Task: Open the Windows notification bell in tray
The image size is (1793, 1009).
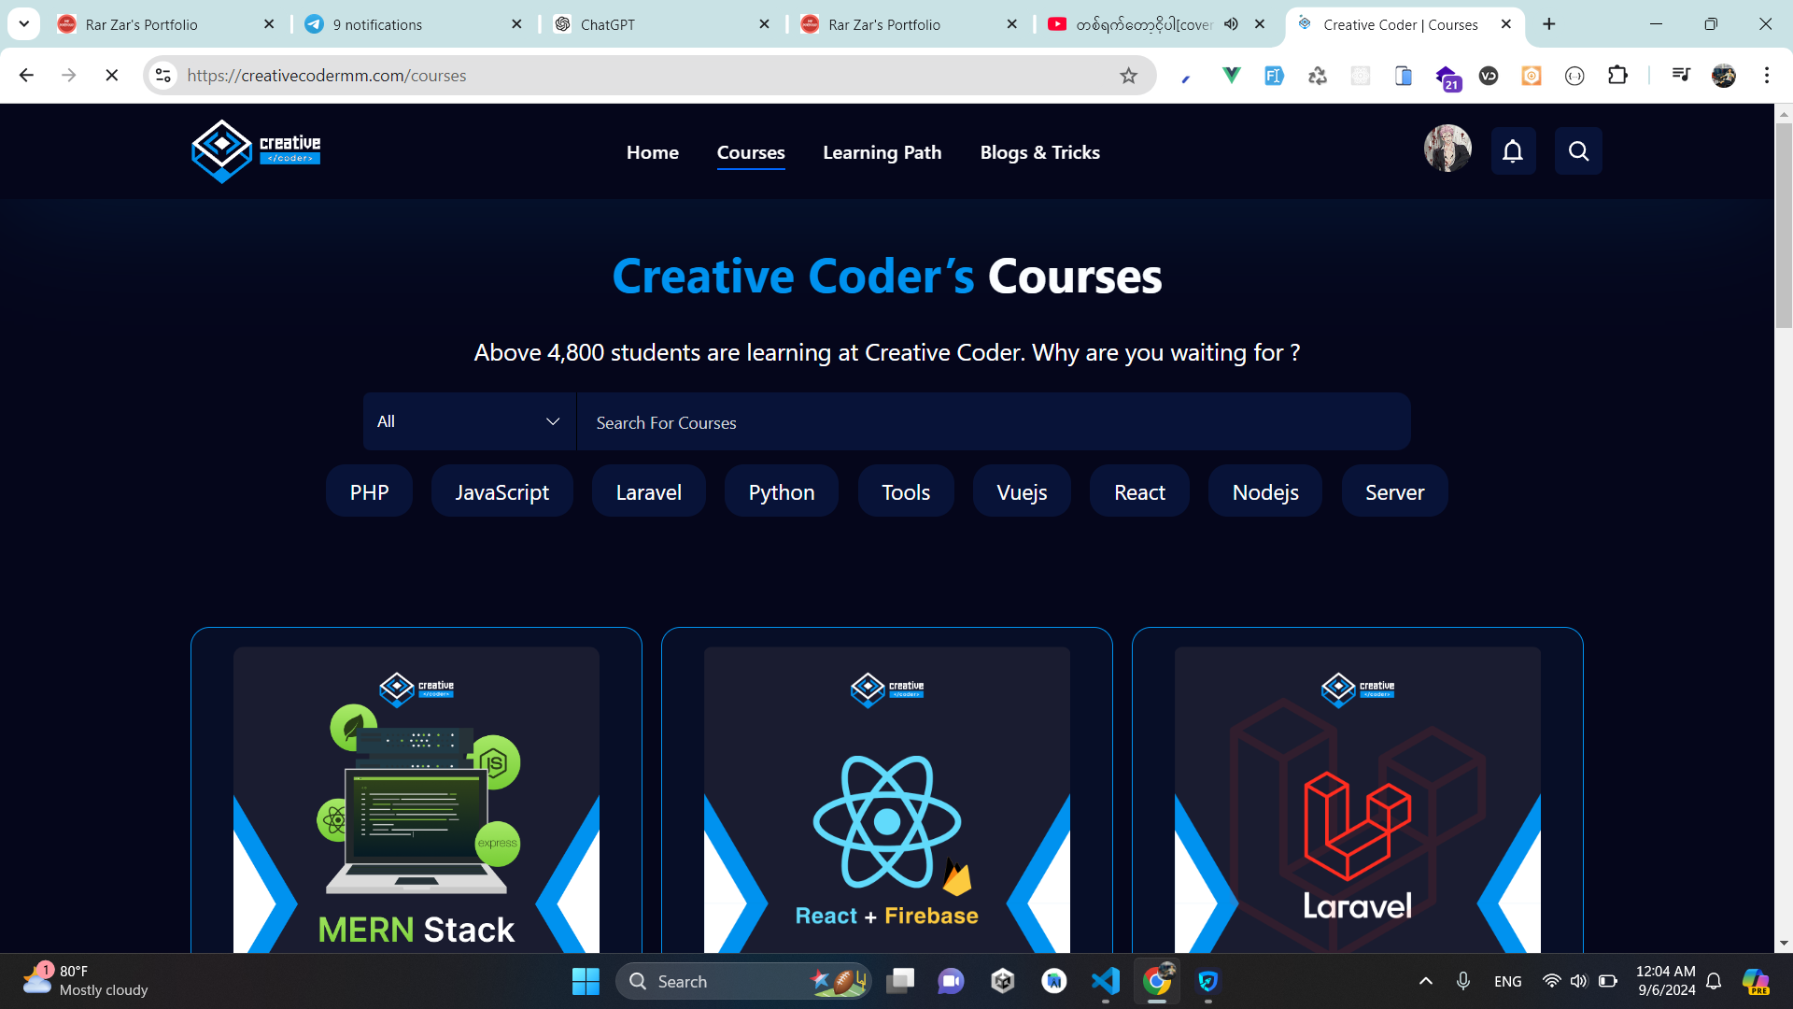Action: (x=1714, y=981)
